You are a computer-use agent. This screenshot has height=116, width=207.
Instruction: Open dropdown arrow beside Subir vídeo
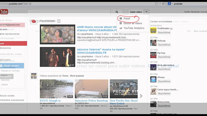[x=146, y=12]
